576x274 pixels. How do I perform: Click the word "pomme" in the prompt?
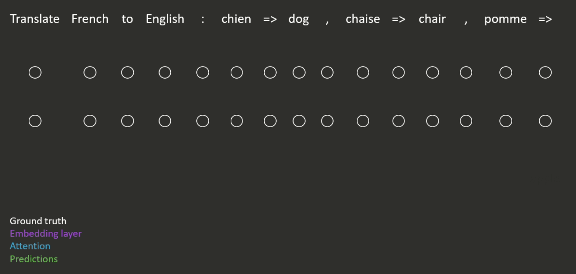pos(505,19)
